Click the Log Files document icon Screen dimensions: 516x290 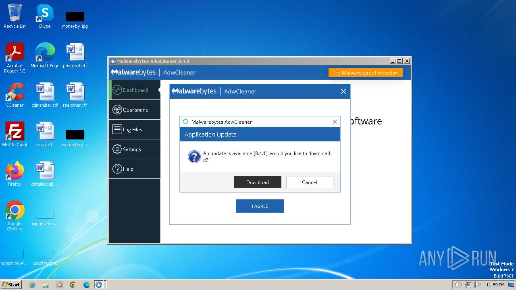click(117, 129)
